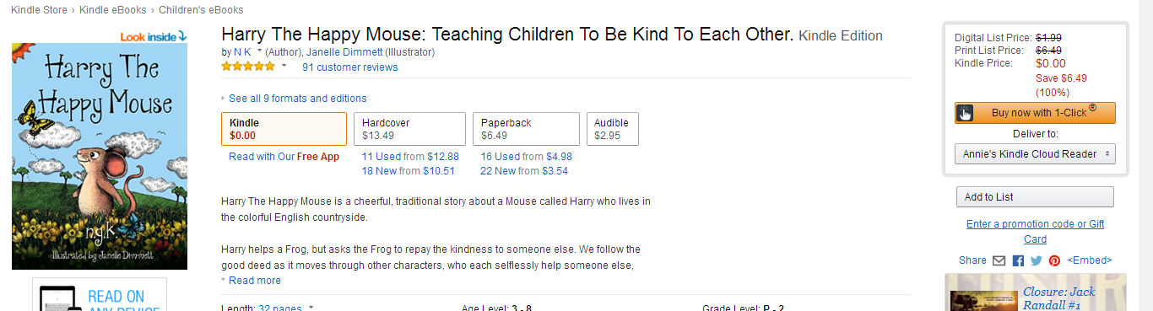Viewport: 1153px width, 311px height.
Task: Share via email envelope icon
Action: 999,260
